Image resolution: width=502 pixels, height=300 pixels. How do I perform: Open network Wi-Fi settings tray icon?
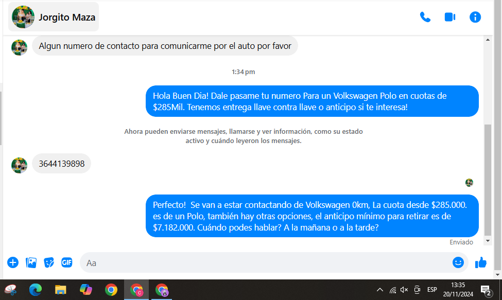(x=392, y=290)
